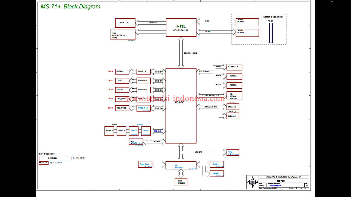The image size is (351, 197).
Task: Click the JUSB3 block
Action: point(122,71)
